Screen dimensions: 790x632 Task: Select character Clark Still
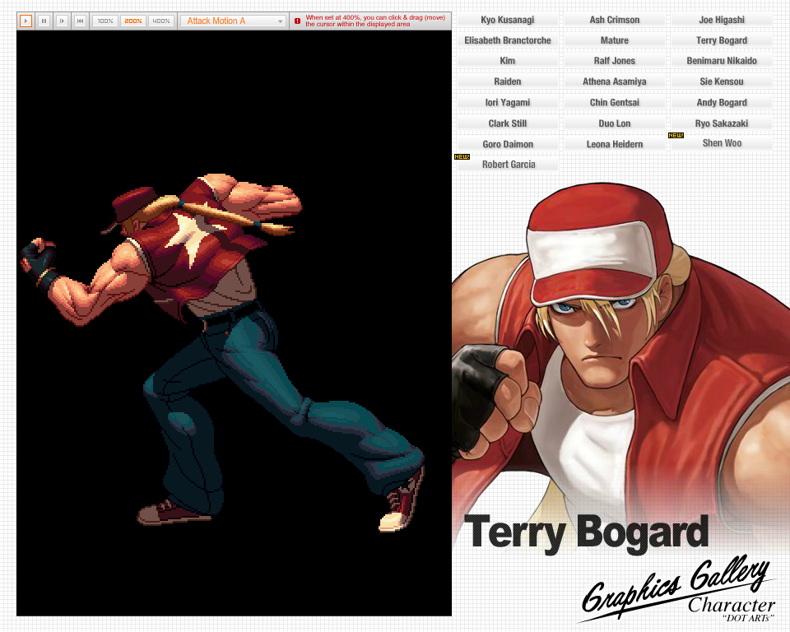pyautogui.click(x=508, y=123)
